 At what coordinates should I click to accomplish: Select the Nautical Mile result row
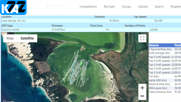pyautogui.click(x=165, y=84)
